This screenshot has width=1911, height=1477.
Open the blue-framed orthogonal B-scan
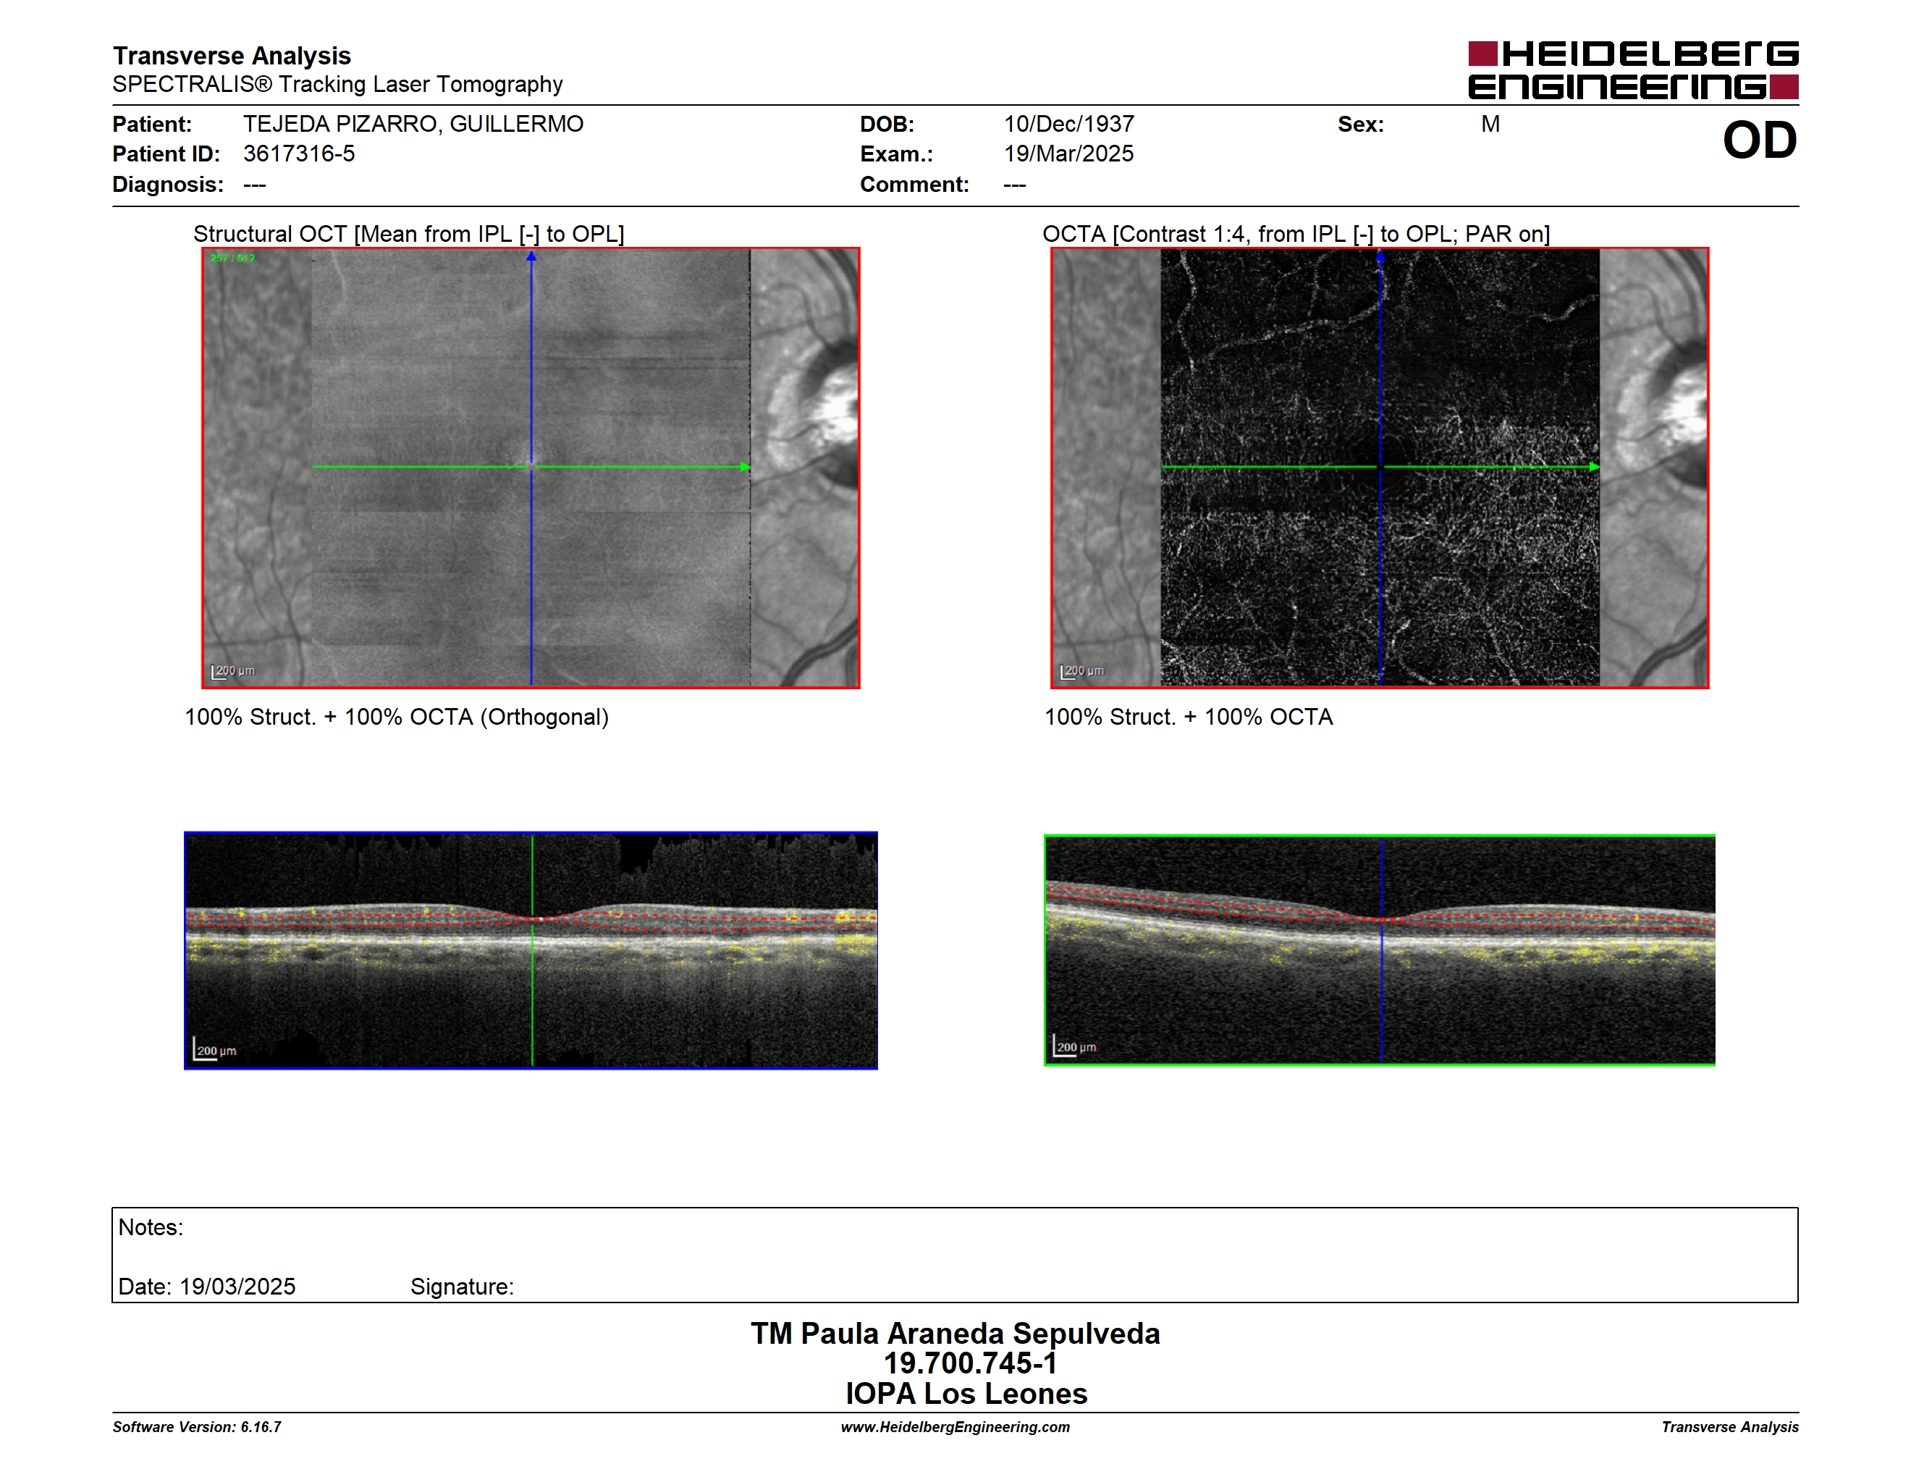pos(531,950)
